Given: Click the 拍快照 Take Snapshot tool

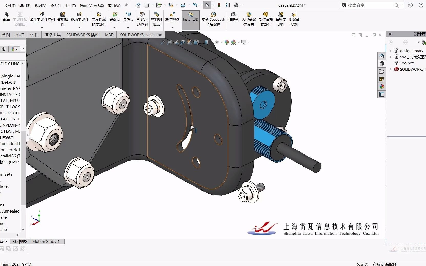Looking at the screenshot, I should (x=234, y=17).
